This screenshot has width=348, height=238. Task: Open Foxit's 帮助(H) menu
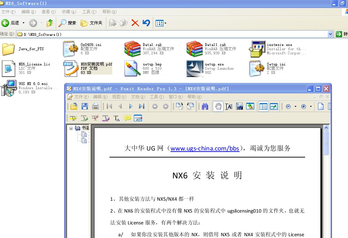(195, 97)
